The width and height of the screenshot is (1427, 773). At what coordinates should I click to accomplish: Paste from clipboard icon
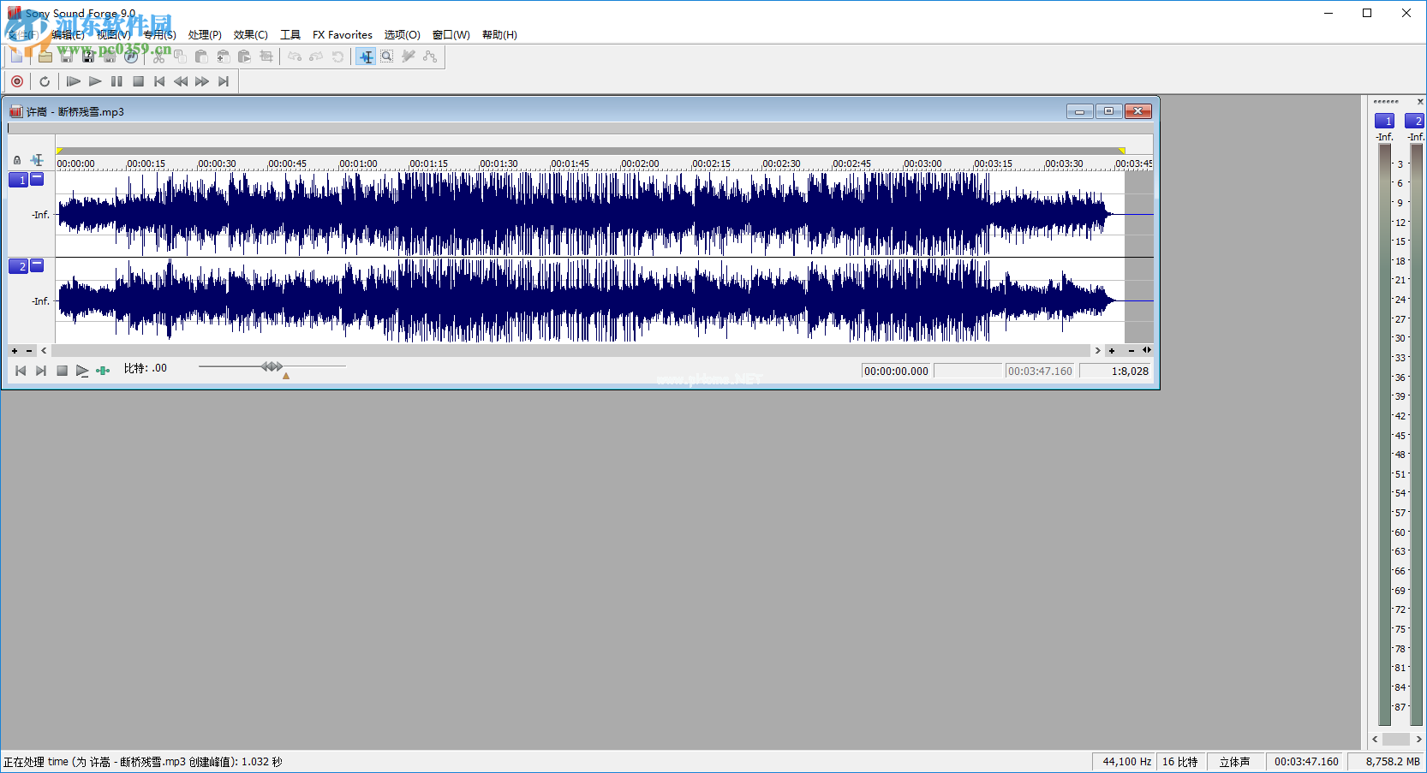coord(201,56)
